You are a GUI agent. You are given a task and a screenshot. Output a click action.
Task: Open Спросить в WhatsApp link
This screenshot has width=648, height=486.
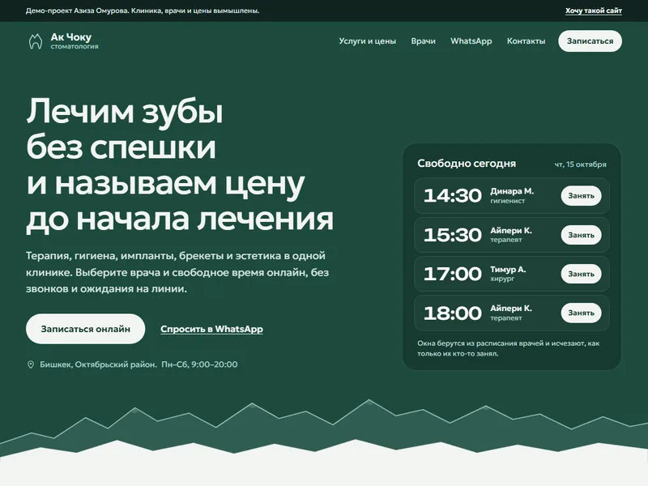tap(211, 329)
